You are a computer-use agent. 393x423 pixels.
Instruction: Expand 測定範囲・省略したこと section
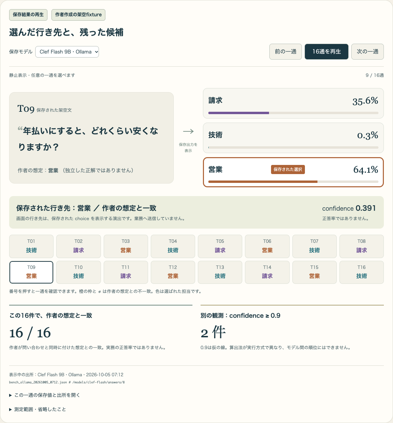38,409
